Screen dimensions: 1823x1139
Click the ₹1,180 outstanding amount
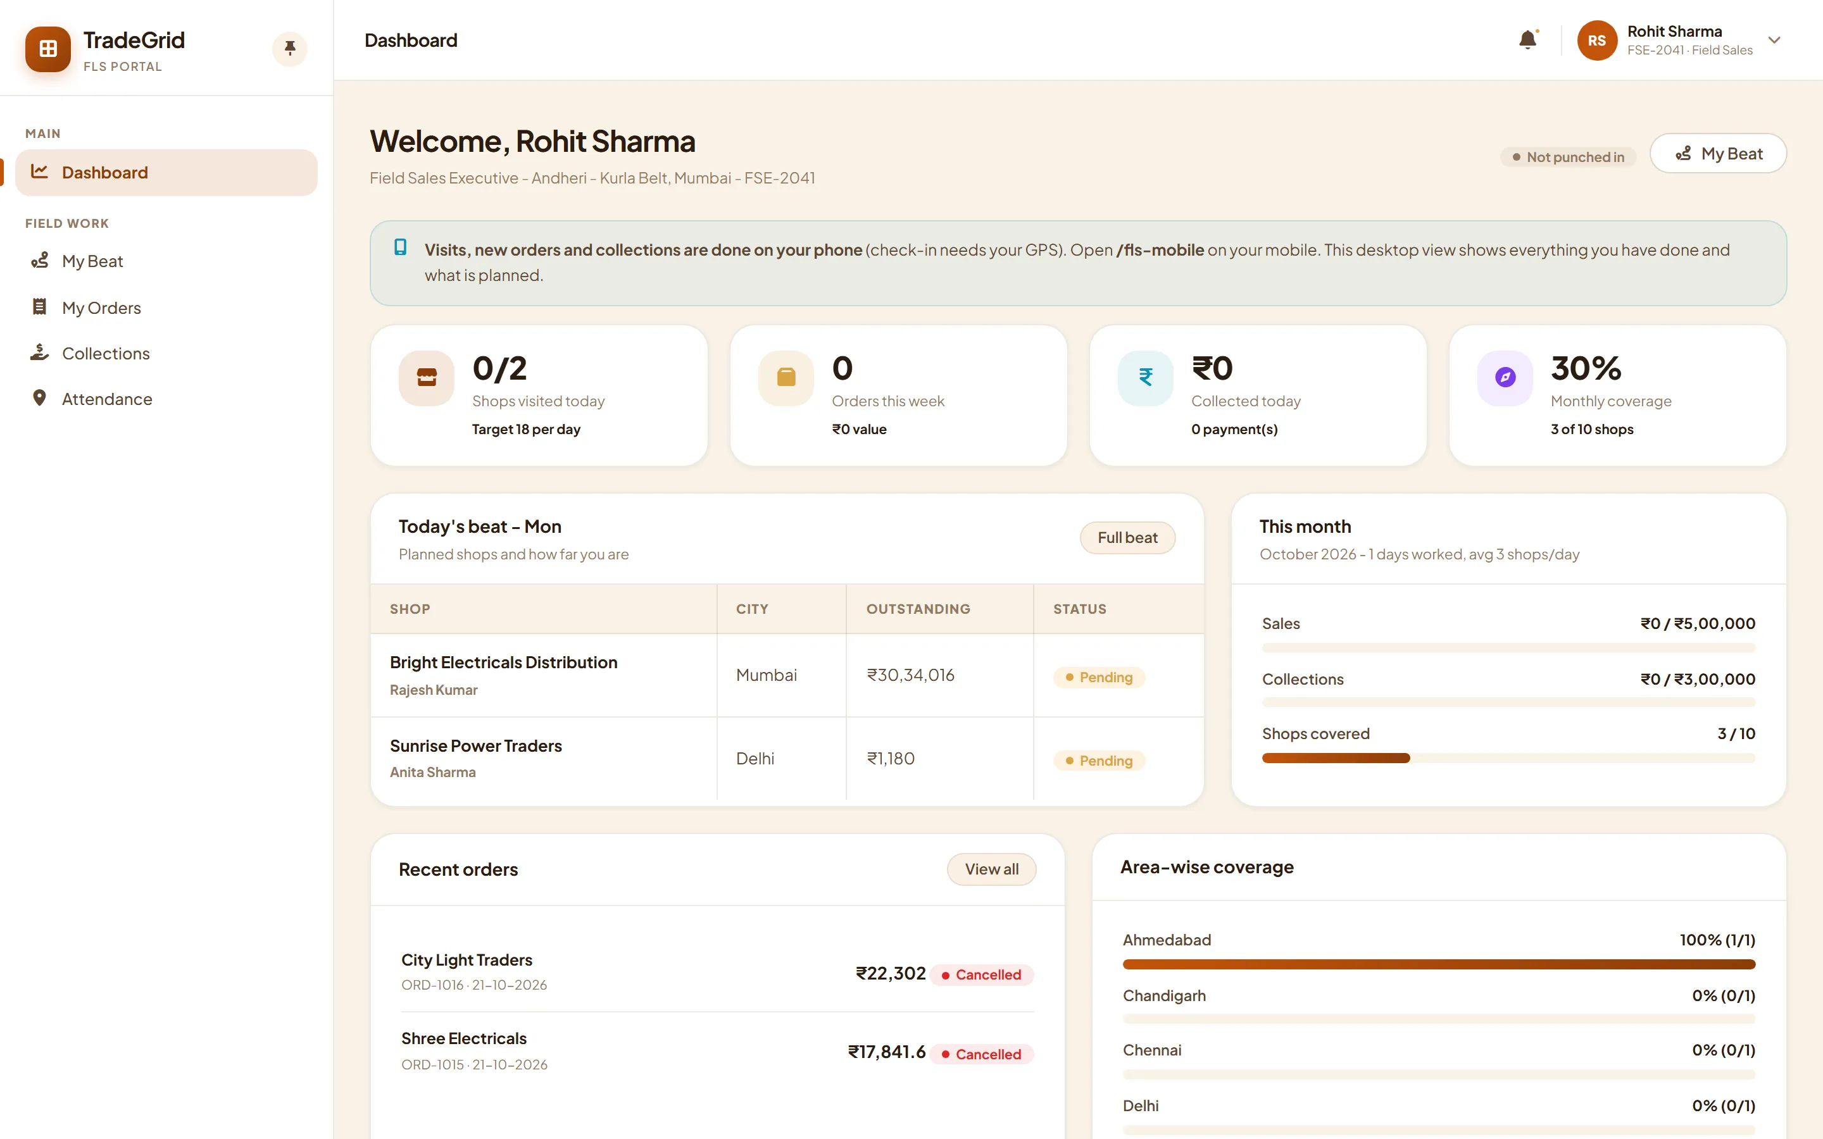click(x=891, y=759)
